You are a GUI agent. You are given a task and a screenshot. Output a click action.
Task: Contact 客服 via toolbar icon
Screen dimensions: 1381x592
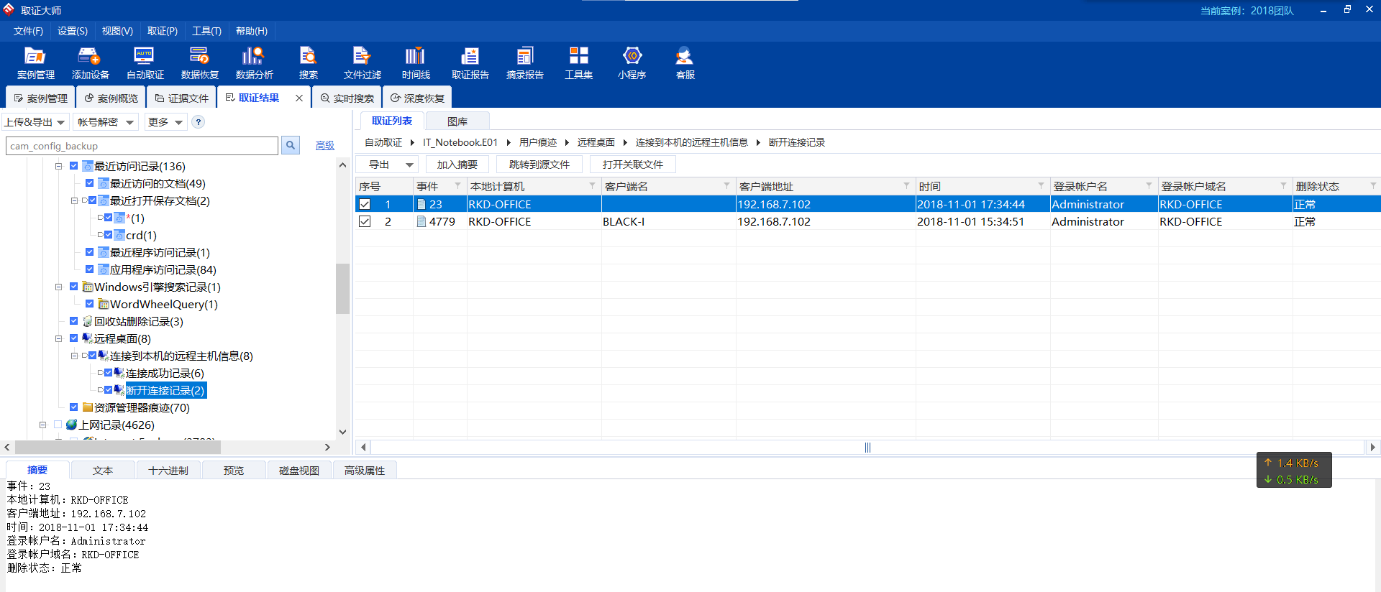click(x=685, y=63)
